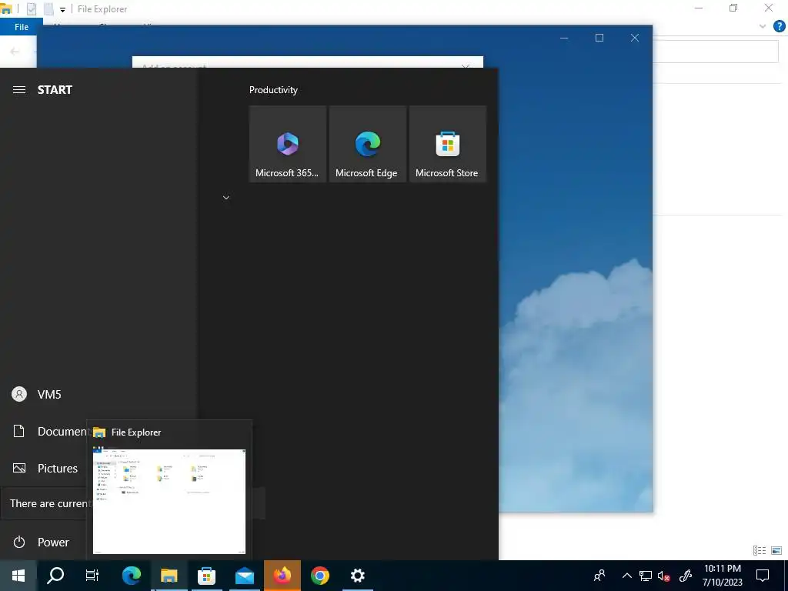Viewport: 788px width, 591px height.
Task: Click the properties icon in File Explorer titlebar
Action: [31, 9]
